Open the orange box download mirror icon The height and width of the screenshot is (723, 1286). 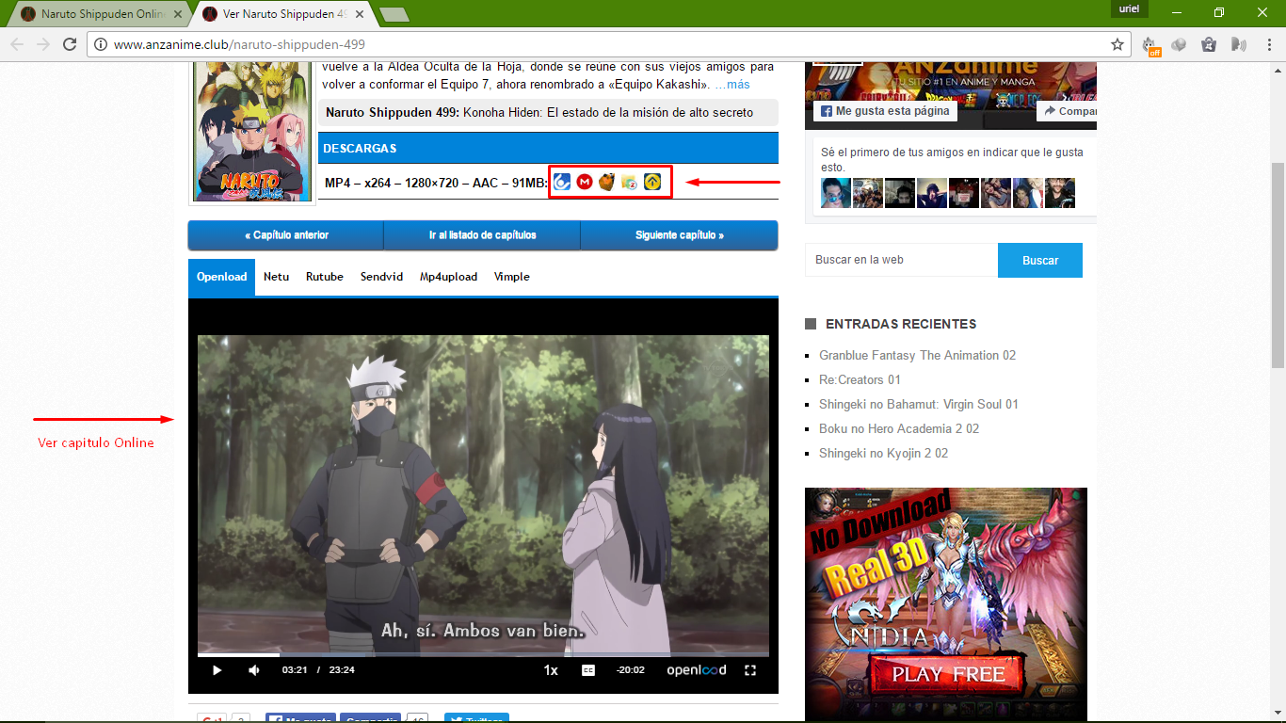tap(607, 182)
